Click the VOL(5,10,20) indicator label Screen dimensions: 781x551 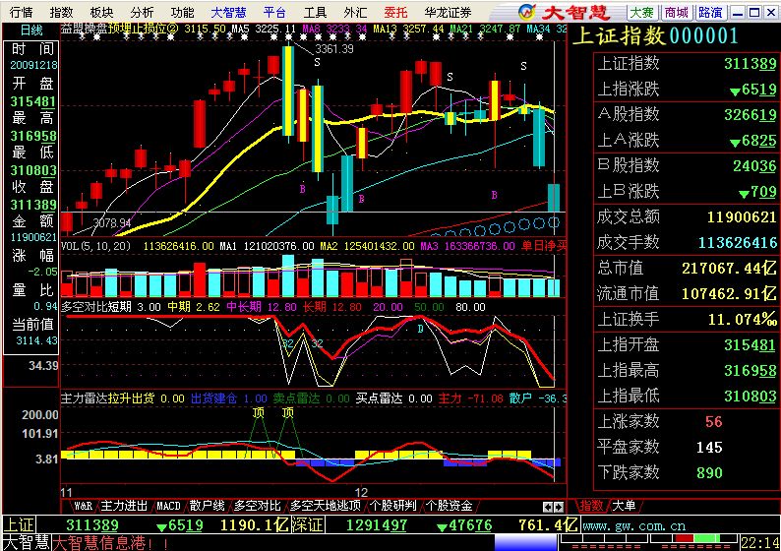coord(95,246)
